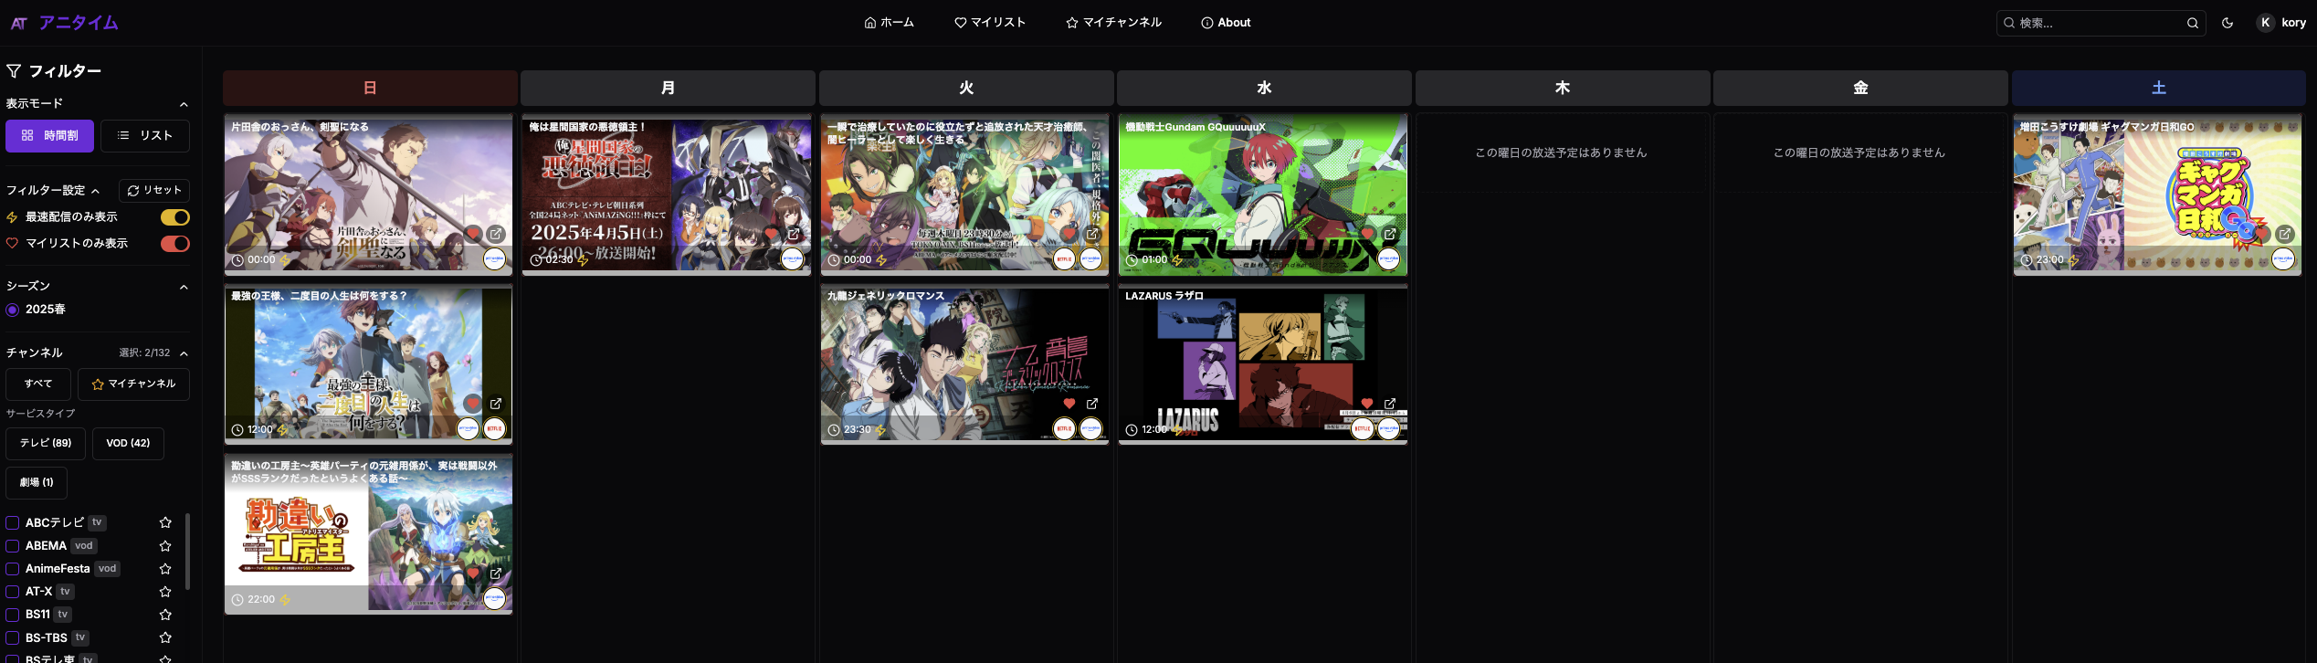
Task: Collapse the フィルター設定 section chevron
Action: click(95, 191)
